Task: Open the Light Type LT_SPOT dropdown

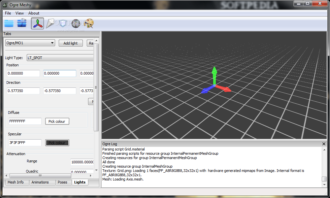Action: click(x=60, y=58)
